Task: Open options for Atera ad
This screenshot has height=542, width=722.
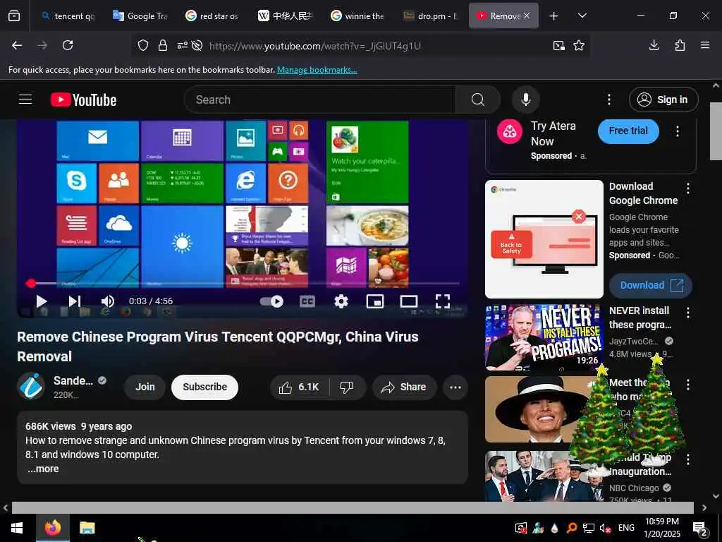Action: click(x=678, y=131)
